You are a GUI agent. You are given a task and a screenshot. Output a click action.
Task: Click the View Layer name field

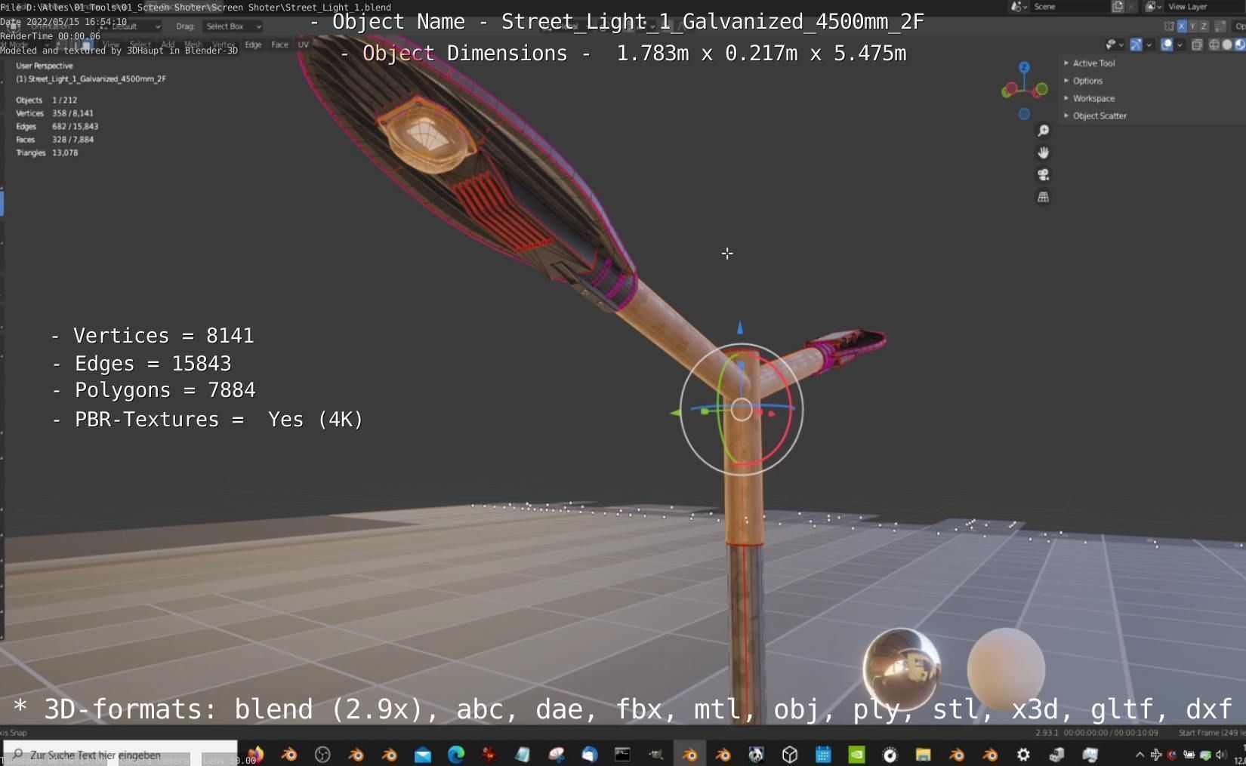(1204, 6)
